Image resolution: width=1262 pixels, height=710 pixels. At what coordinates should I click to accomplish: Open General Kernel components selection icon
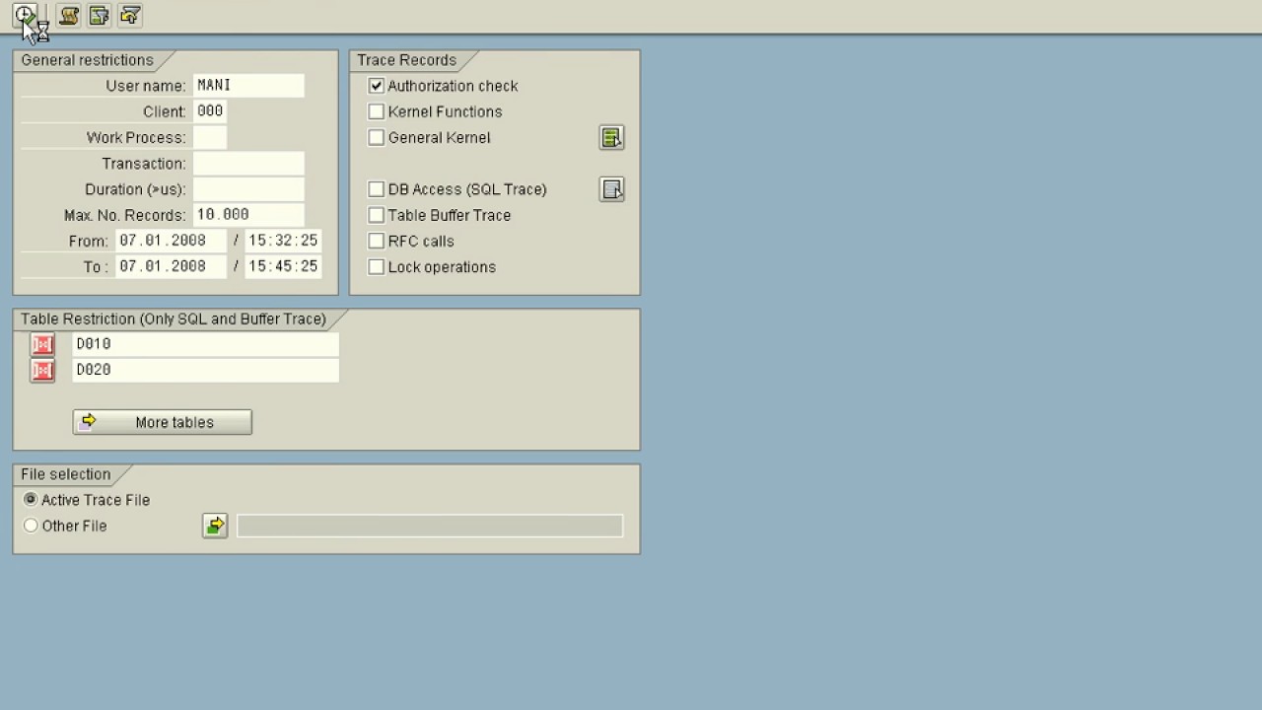click(611, 137)
